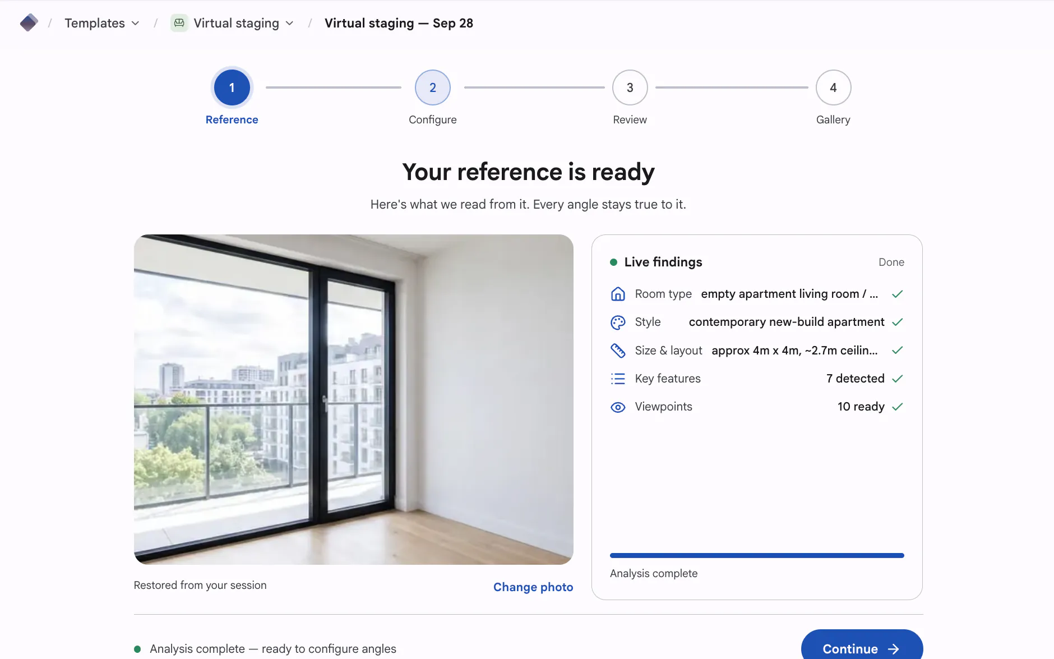The height and width of the screenshot is (659, 1054).
Task: Click the app logo diamond icon
Action: 29,23
